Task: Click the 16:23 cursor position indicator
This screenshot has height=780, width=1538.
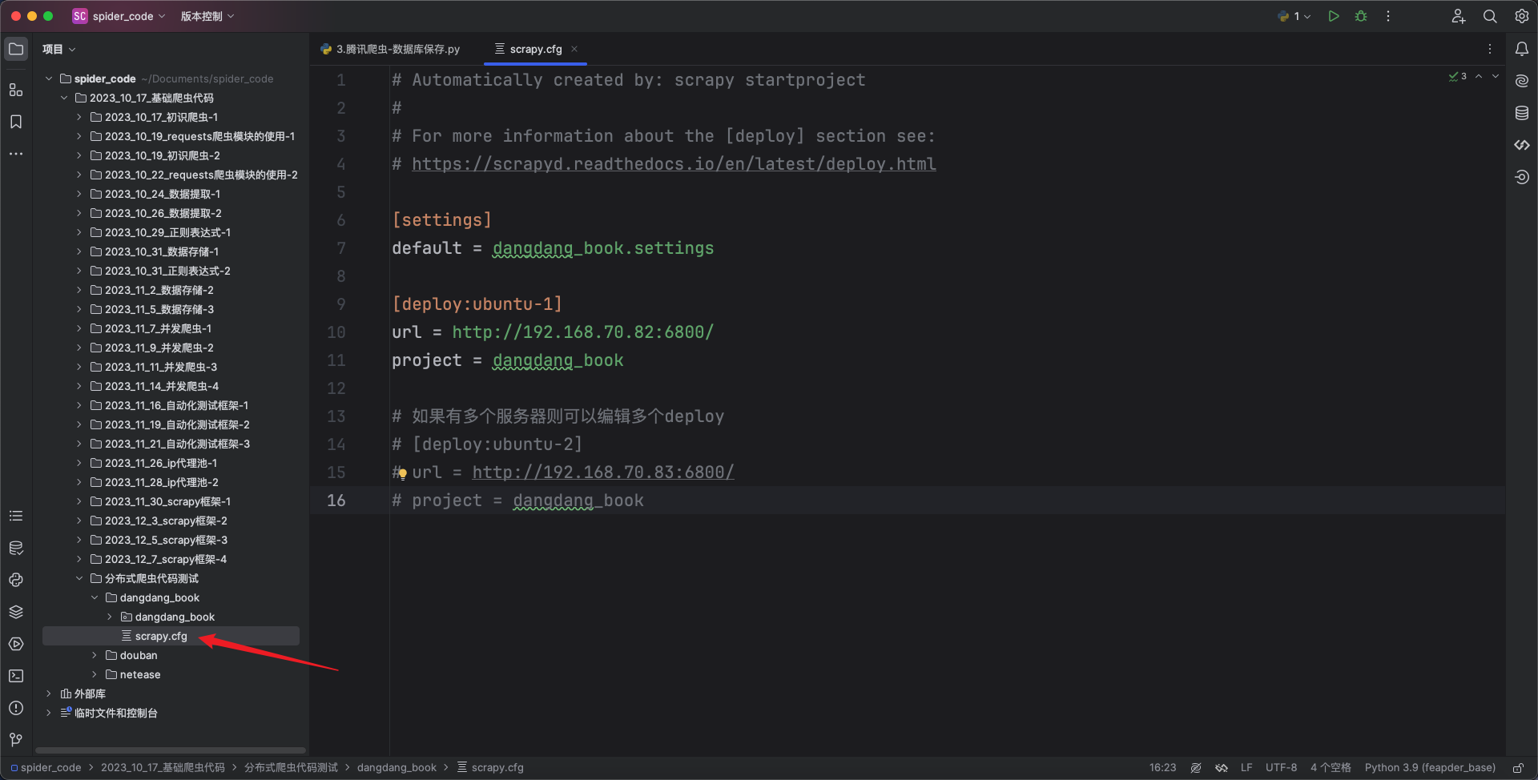Action: [1162, 767]
